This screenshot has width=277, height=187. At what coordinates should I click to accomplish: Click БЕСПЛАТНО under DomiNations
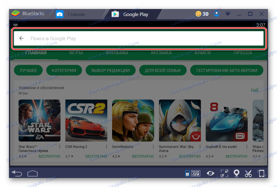pos(143,156)
